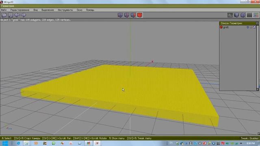This screenshot has width=260, height=146.
Task: Click the geometry panel resize grip corner
Action: tap(258, 89)
